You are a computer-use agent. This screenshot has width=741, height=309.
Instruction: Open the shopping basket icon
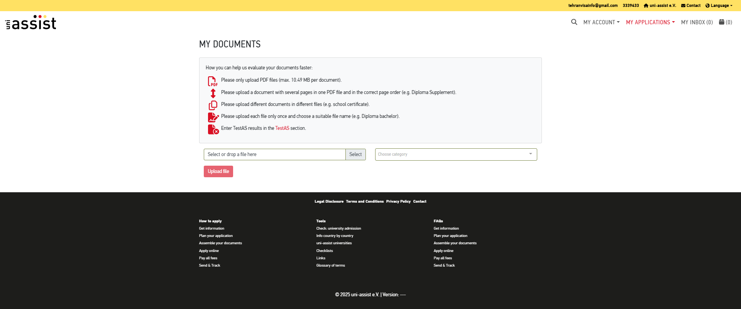721,22
